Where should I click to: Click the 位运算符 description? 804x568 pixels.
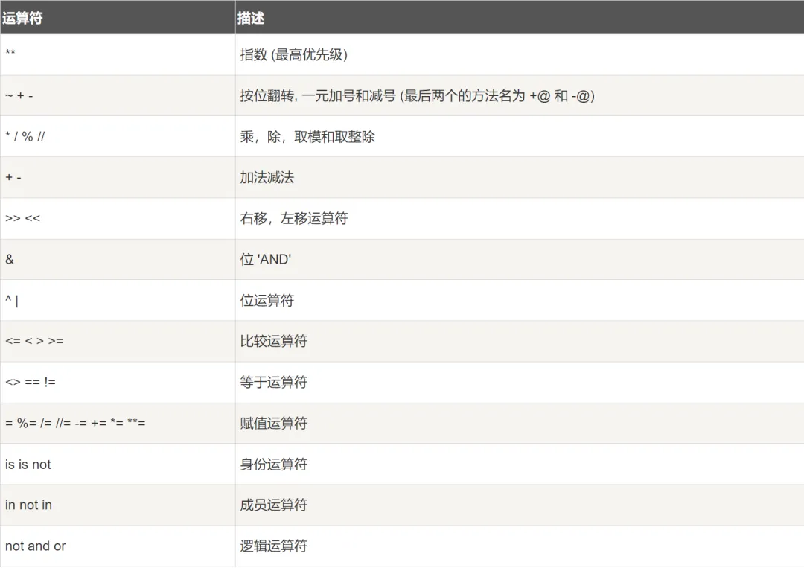click(x=267, y=301)
